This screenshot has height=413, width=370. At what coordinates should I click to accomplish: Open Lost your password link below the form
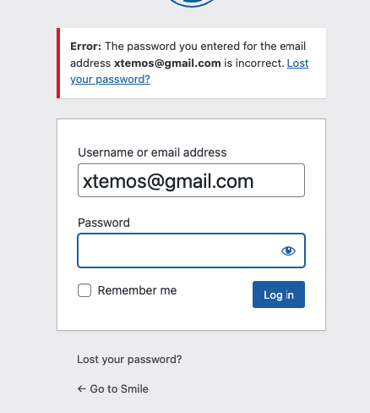point(129,360)
